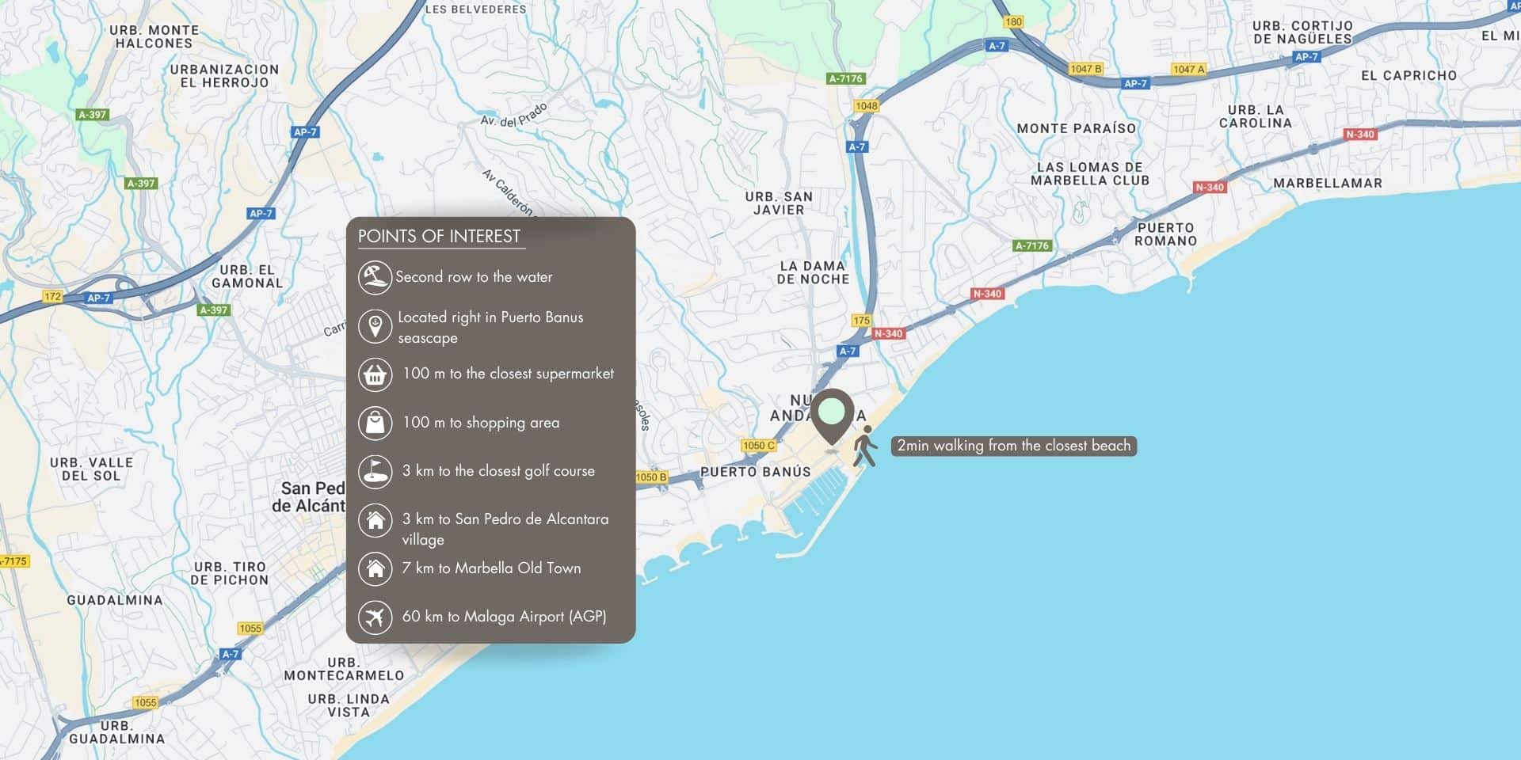Select the golf flag icon
The width and height of the screenshot is (1521, 760).
pyautogui.click(x=375, y=471)
